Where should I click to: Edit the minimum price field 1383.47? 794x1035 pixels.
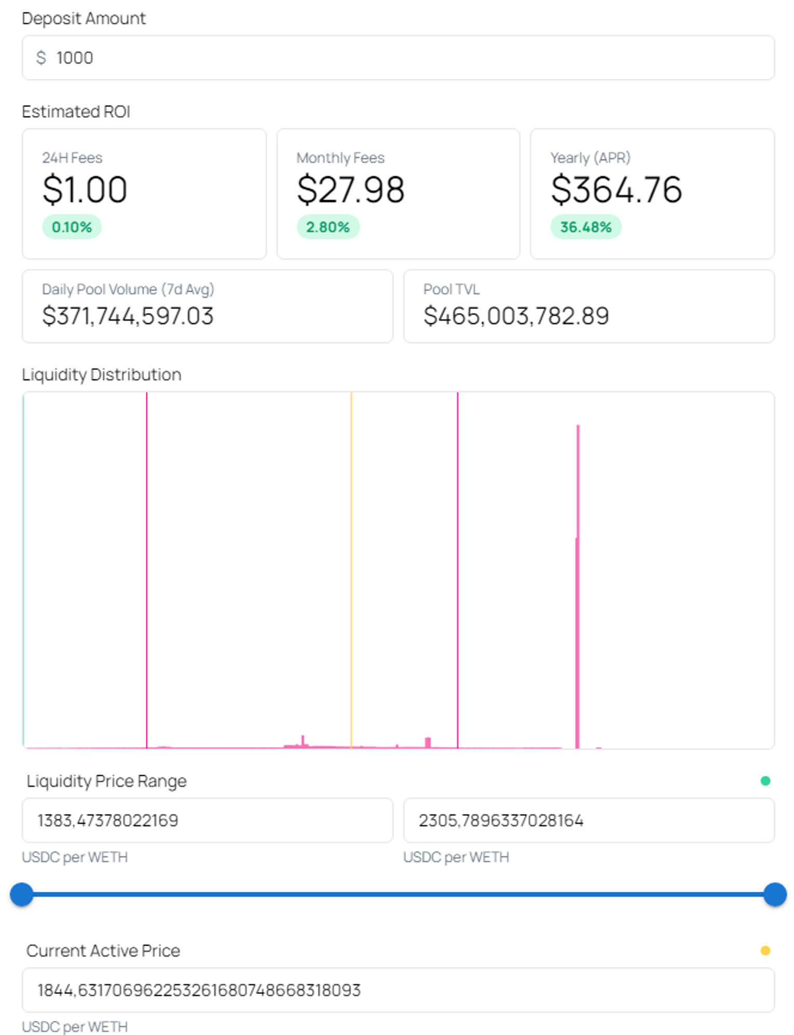pyautogui.click(x=207, y=820)
